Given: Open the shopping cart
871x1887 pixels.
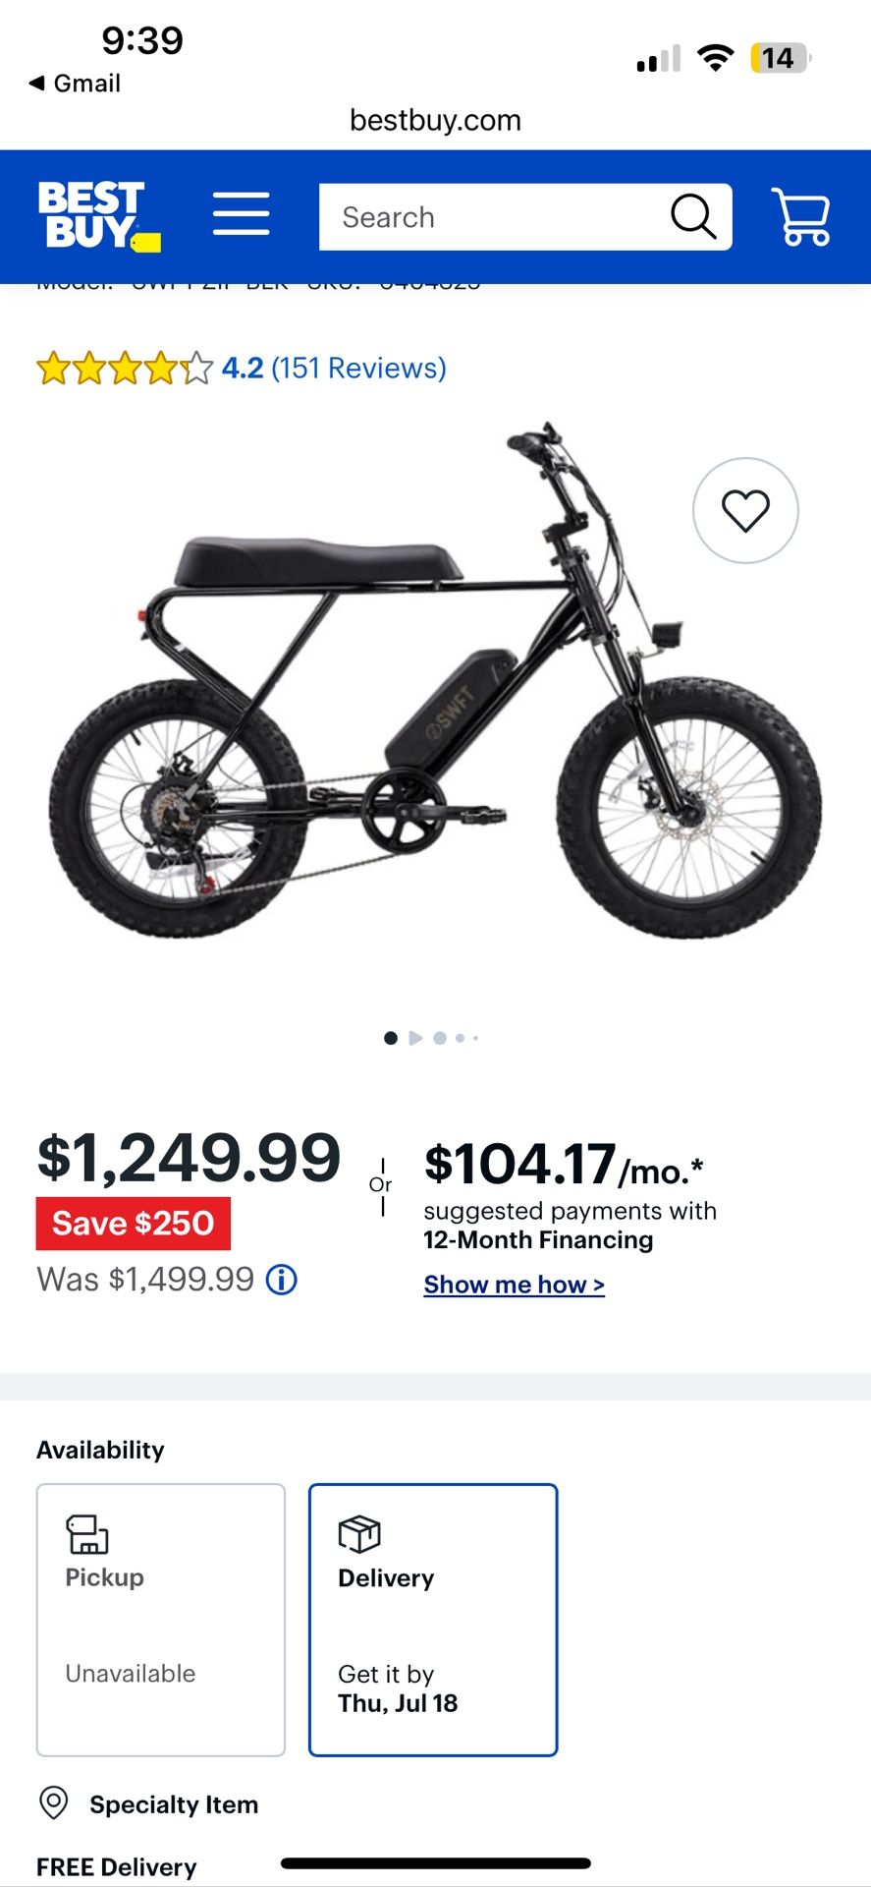Looking at the screenshot, I should [x=803, y=216].
